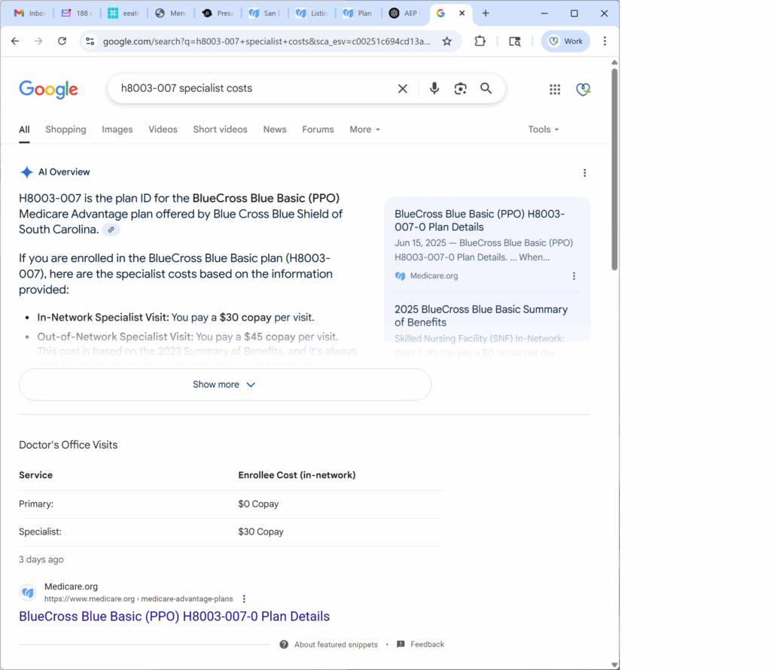Click the address bar URL
Image resolution: width=771 pixels, height=670 pixels.
(x=266, y=41)
